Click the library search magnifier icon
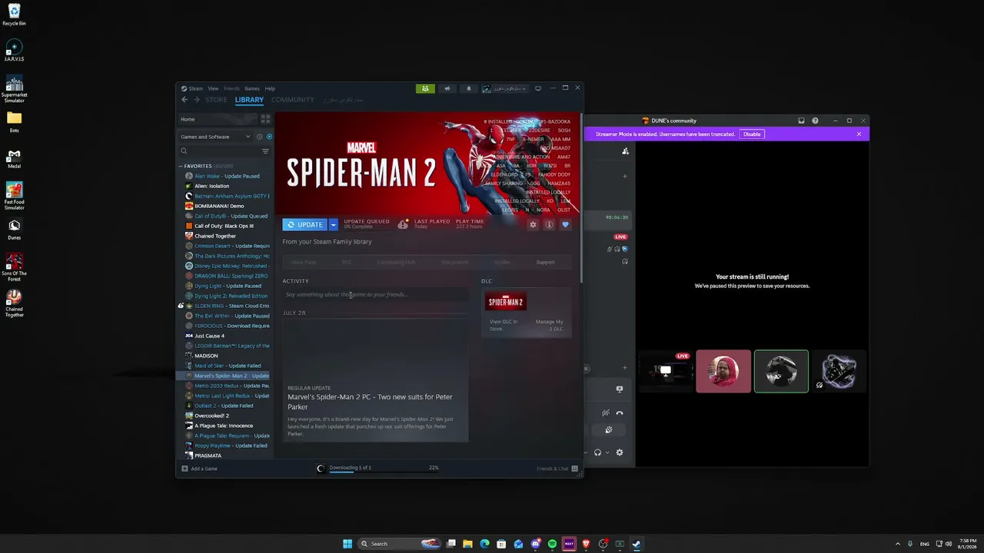The width and height of the screenshot is (984, 553). pos(184,151)
